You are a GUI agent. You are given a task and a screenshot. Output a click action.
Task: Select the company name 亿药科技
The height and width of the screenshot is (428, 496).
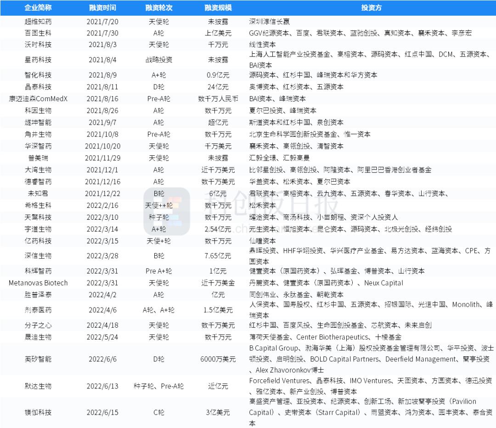click(38, 241)
